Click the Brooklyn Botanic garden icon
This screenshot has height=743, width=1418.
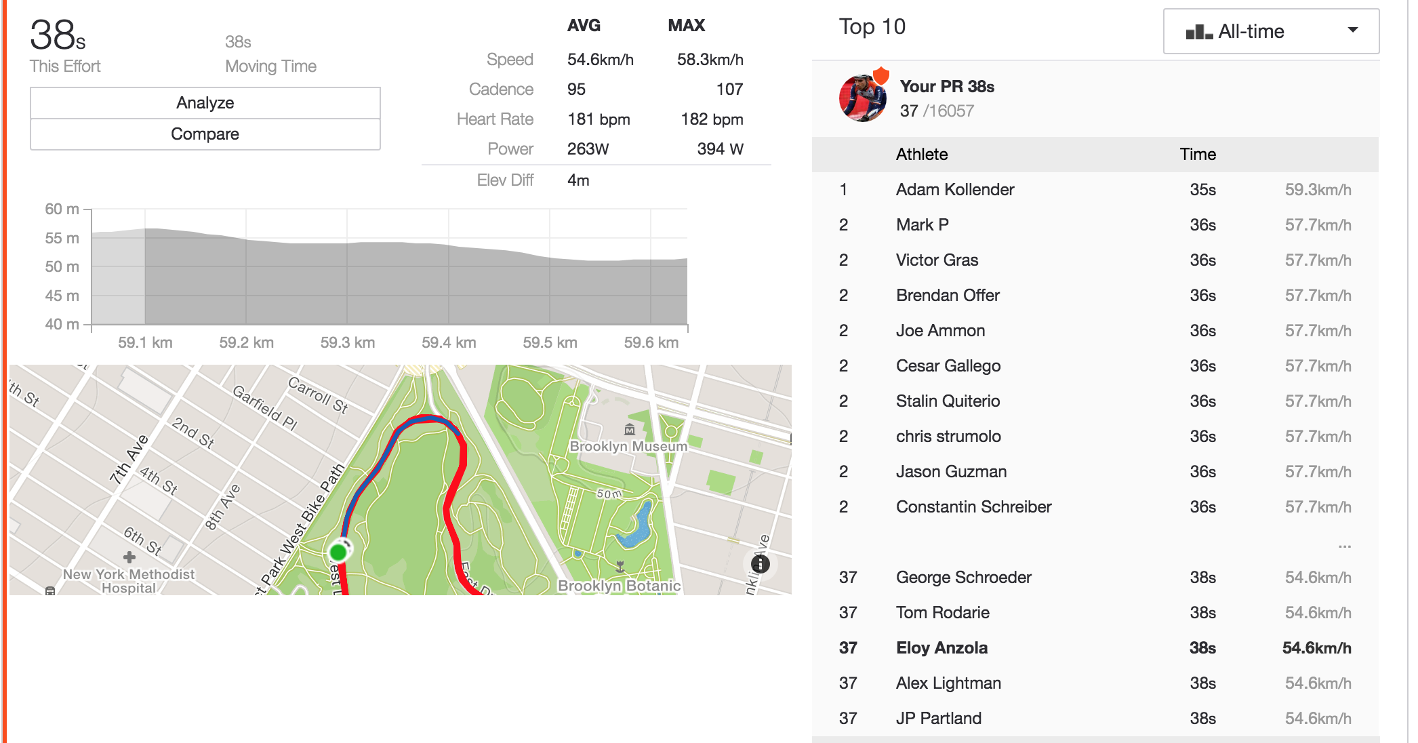(x=620, y=566)
